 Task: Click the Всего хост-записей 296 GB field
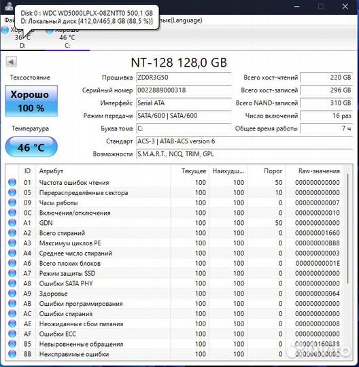(326, 90)
